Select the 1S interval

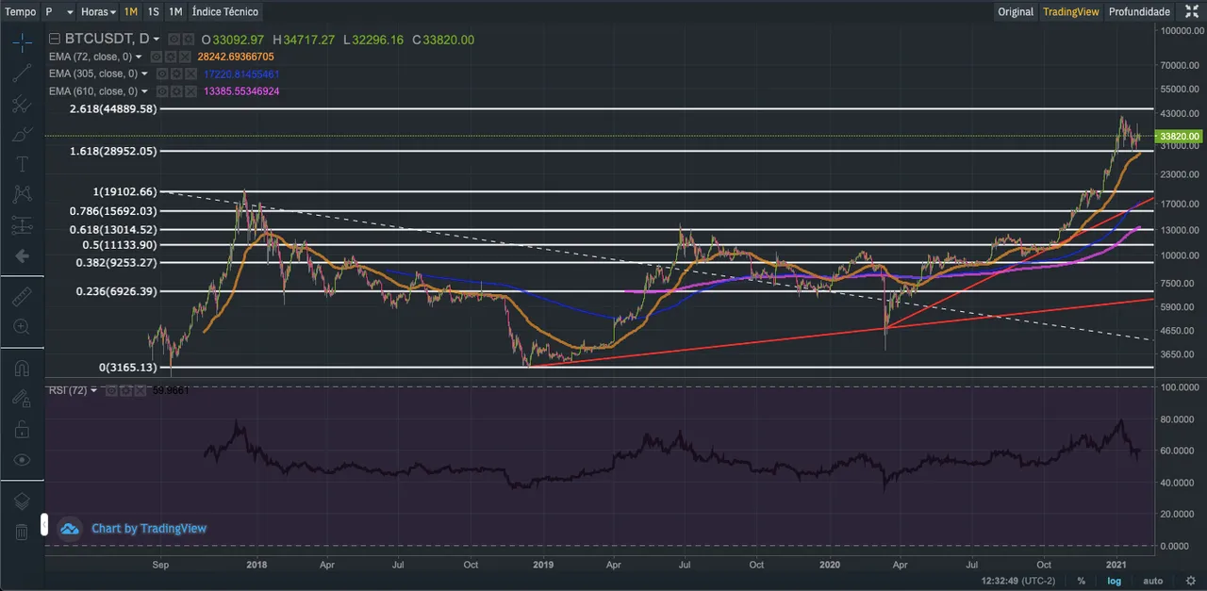coord(153,11)
